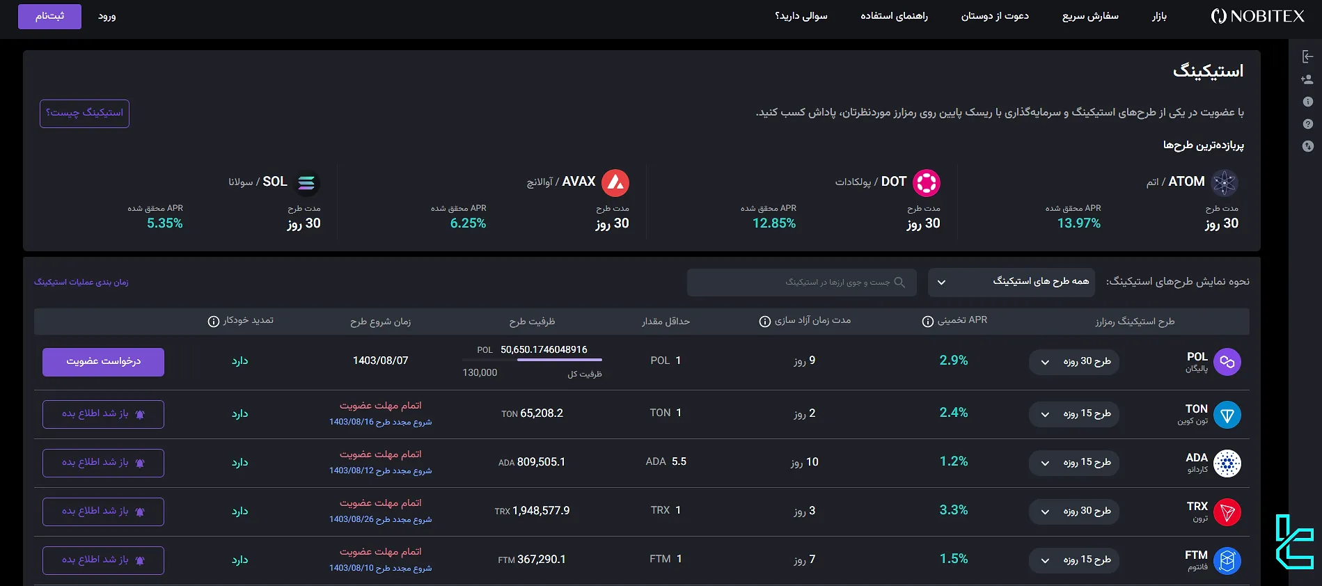Click the staking coin search field

point(801,283)
